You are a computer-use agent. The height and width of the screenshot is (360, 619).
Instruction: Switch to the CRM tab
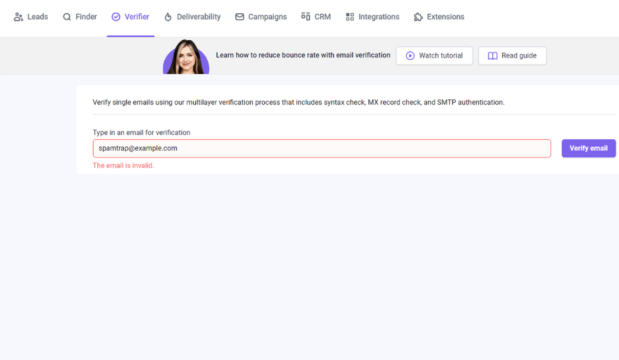pyautogui.click(x=316, y=17)
